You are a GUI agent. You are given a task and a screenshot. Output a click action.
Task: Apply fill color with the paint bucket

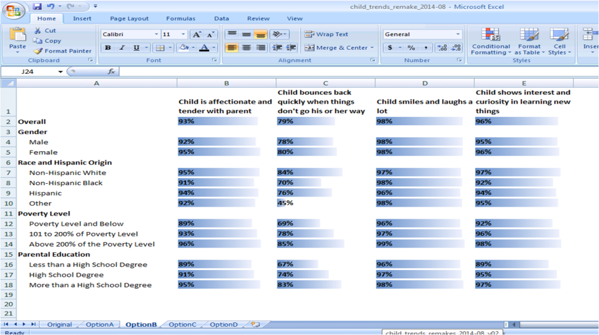point(184,48)
